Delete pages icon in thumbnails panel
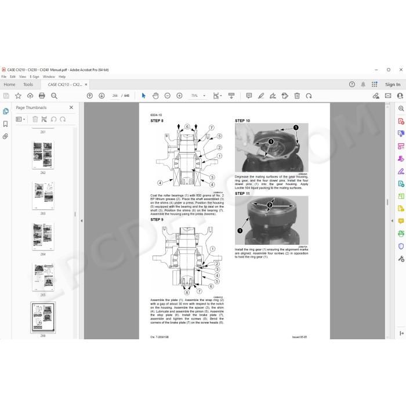 click(35, 119)
